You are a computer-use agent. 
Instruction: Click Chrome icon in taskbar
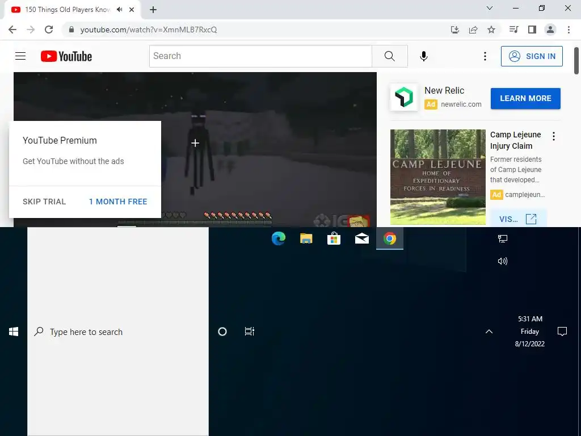(389, 238)
